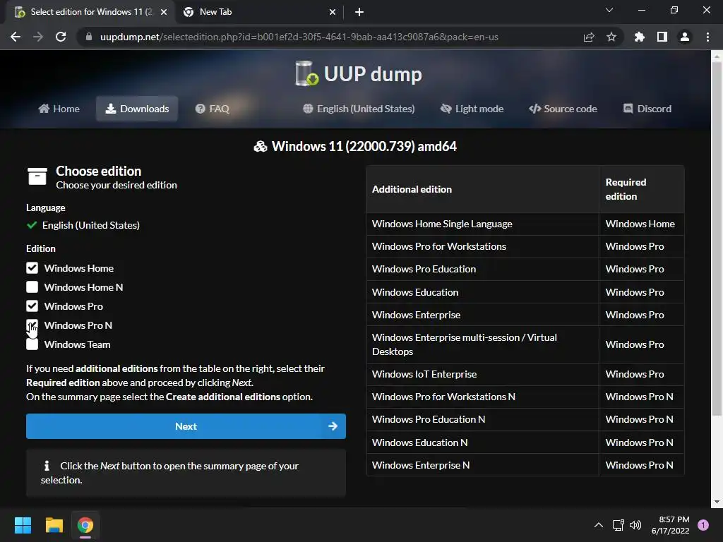This screenshot has height=542, width=723.
Task: Switch site to Light mode
Action: pyautogui.click(x=472, y=109)
